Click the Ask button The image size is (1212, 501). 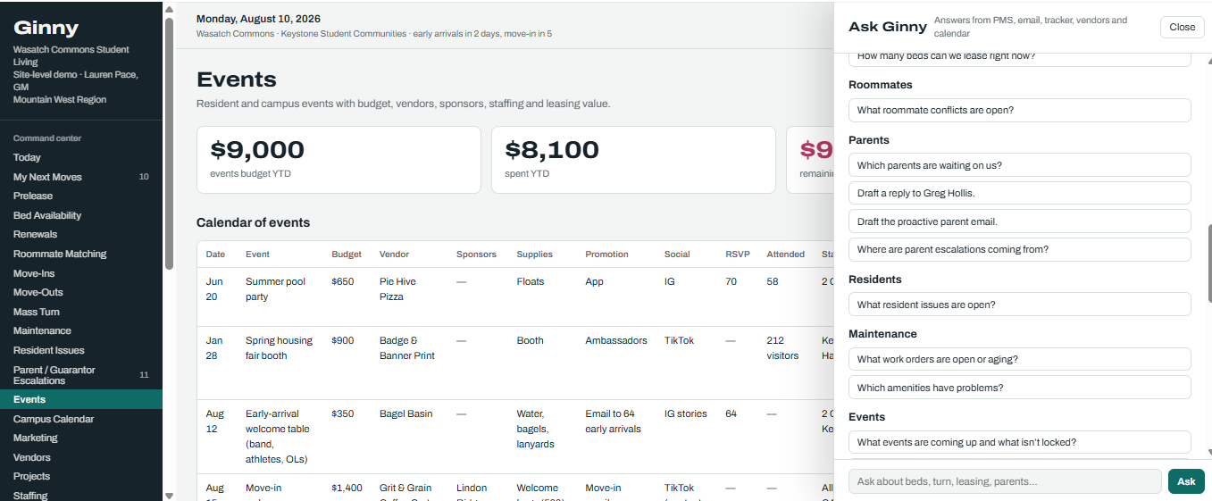click(x=1186, y=481)
